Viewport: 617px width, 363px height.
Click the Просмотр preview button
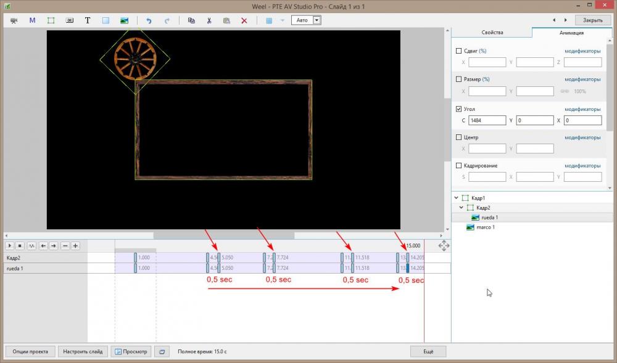point(131,352)
